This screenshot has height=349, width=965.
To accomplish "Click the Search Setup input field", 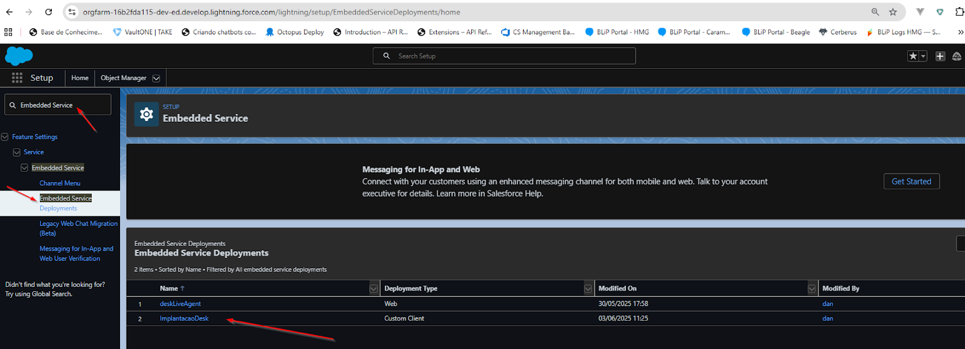I will tap(513, 56).
